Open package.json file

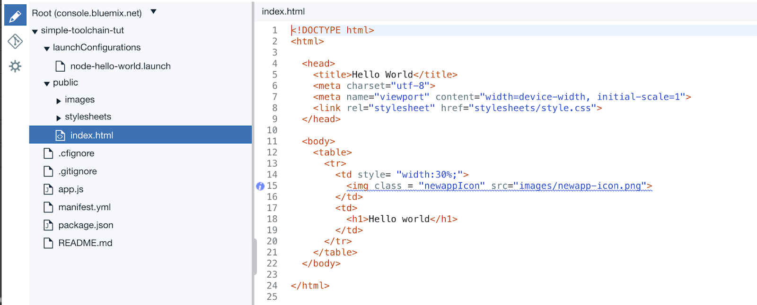pos(86,225)
